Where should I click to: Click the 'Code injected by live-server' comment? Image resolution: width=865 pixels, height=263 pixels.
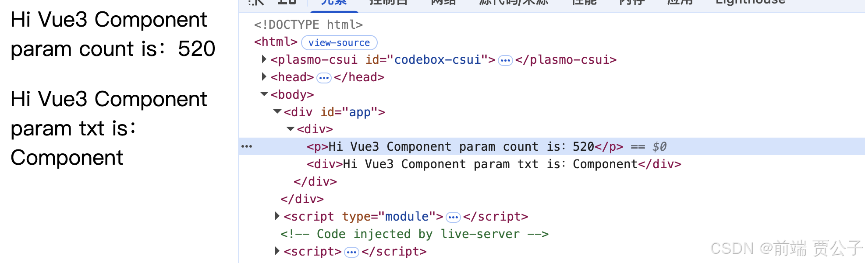pos(415,234)
